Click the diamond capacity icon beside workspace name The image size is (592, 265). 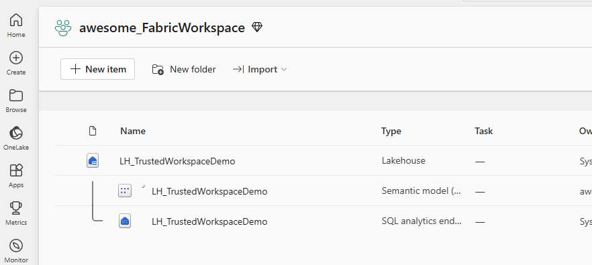point(257,28)
